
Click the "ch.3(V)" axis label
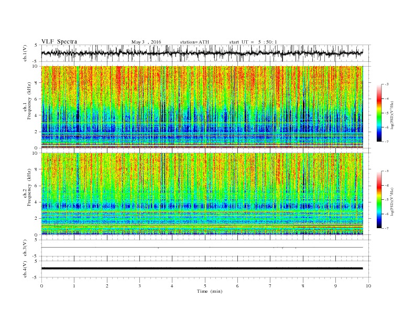[x=25, y=248]
